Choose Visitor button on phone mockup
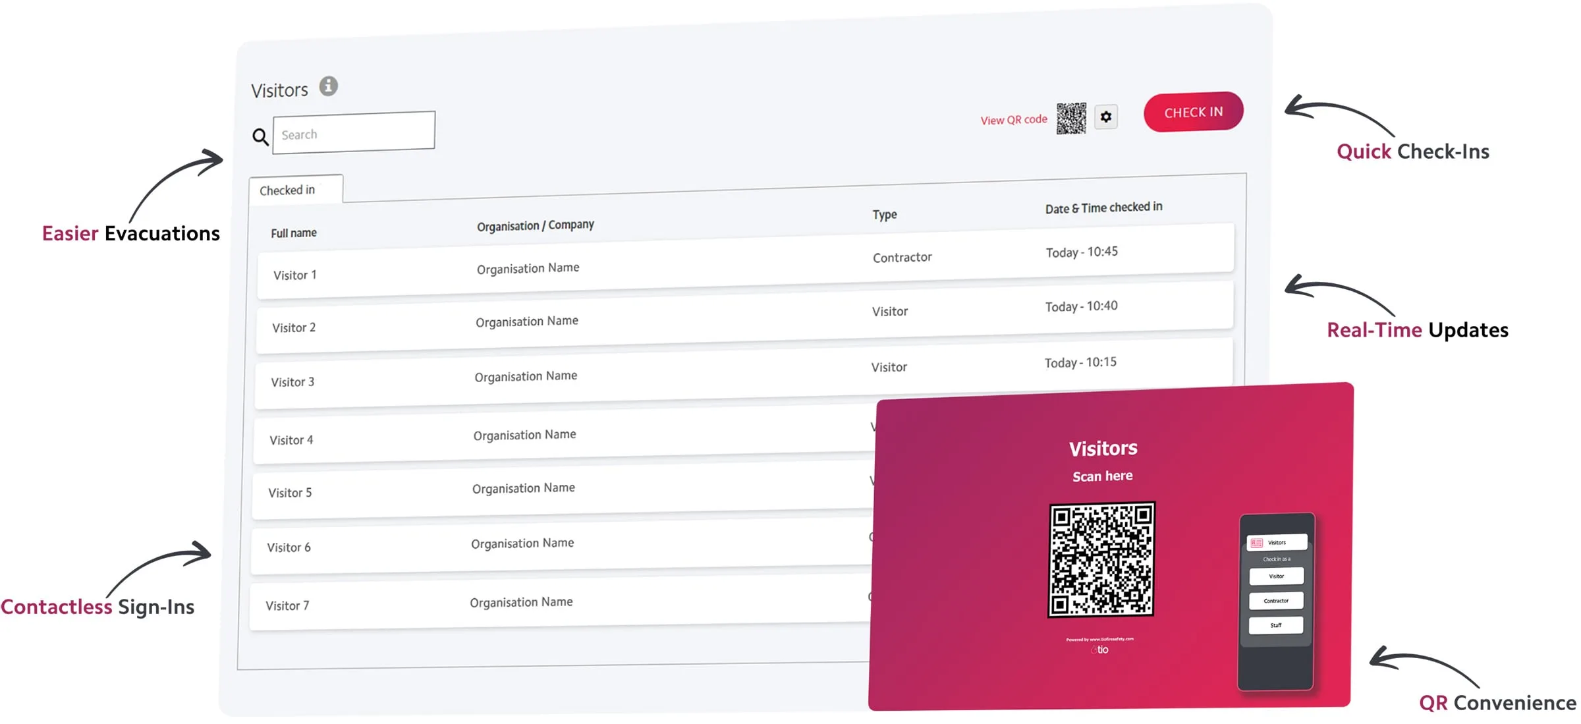The height and width of the screenshot is (724, 1581). [1277, 576]
